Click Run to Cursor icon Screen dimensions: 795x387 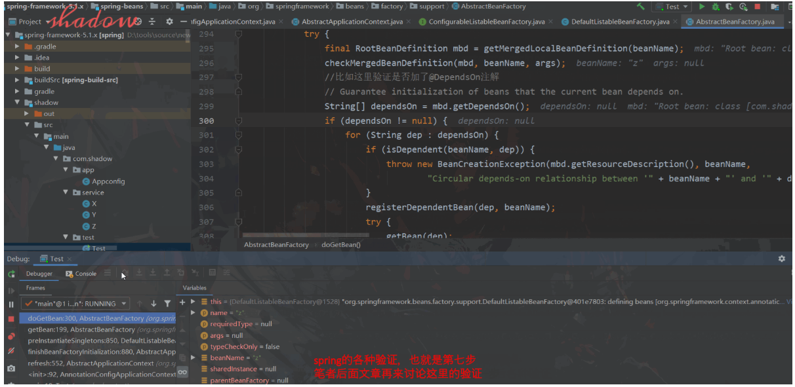[x=194, y=272]
